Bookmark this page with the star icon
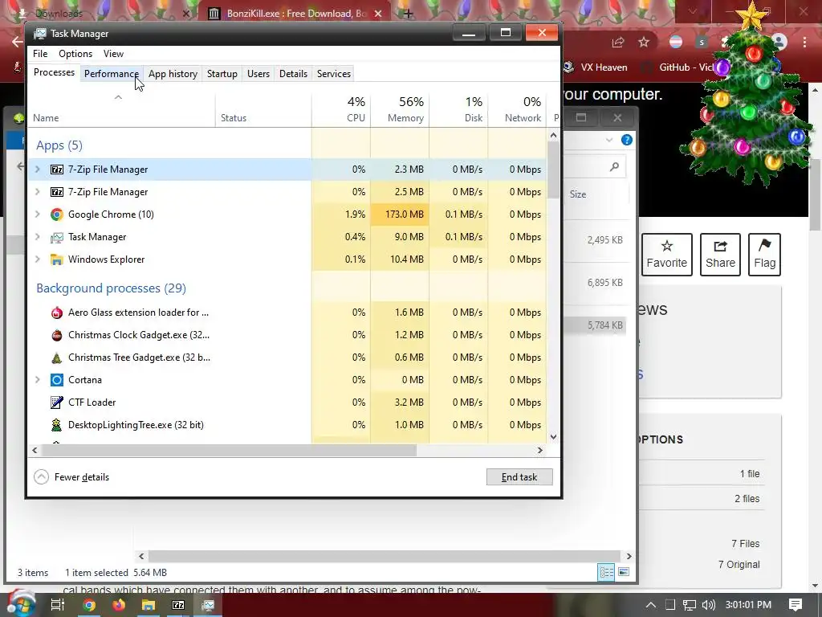The height and width of the screenshot is (617, 822). [644, 42]
